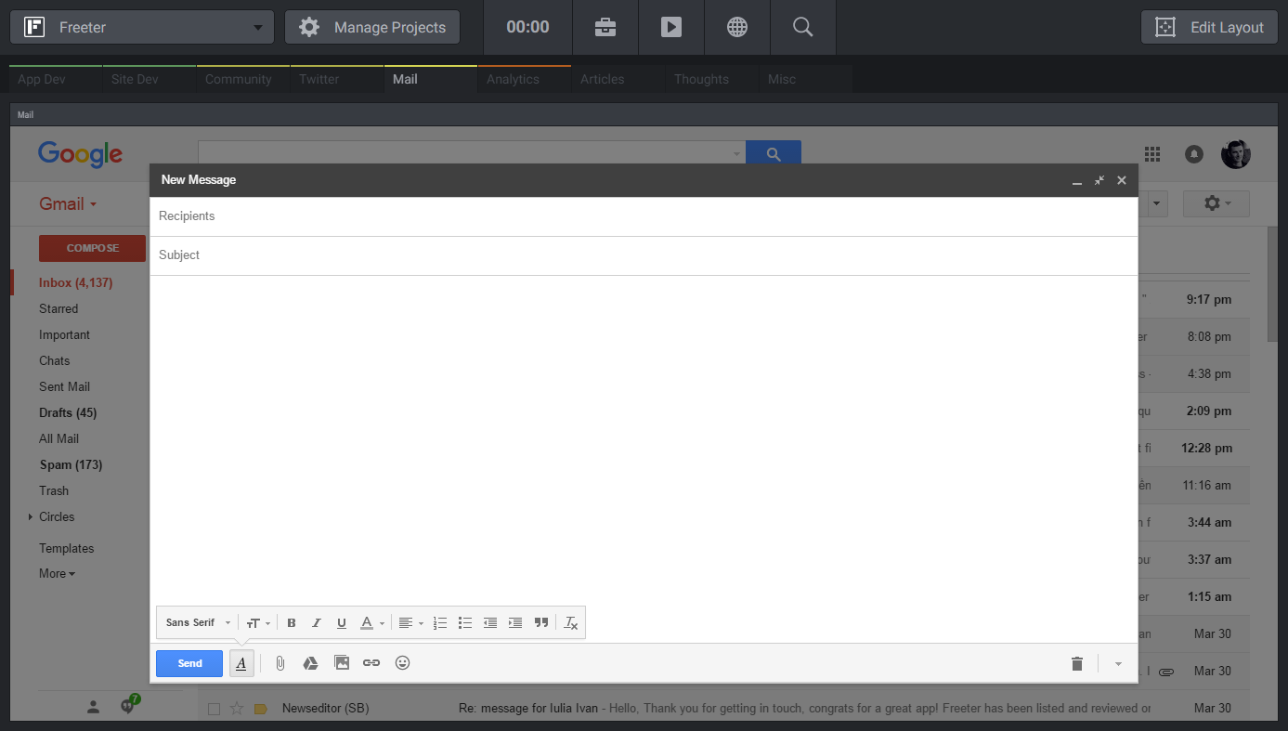The width and height of the screenshot is (1288, 731).
Task: Open the Google apps grid
Action: (x=1152, y=154)
